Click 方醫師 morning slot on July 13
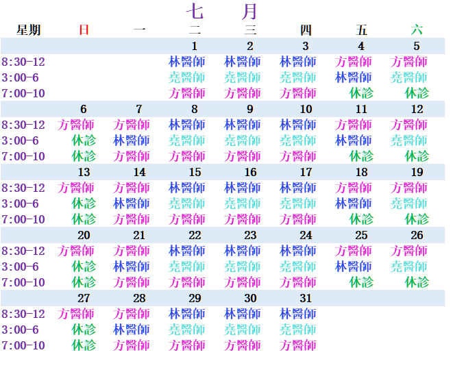The width and height of the screenshot is (451, 370). click(x=75, y=188)
